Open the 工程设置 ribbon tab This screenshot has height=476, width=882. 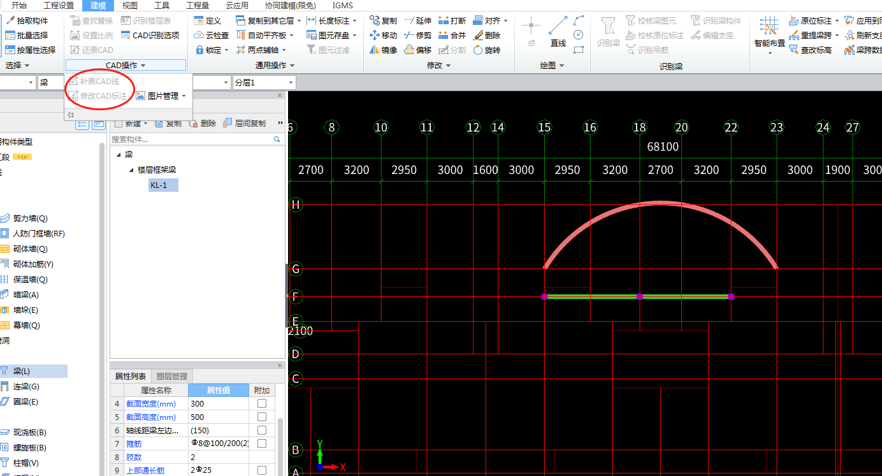[x=59, y=5]
